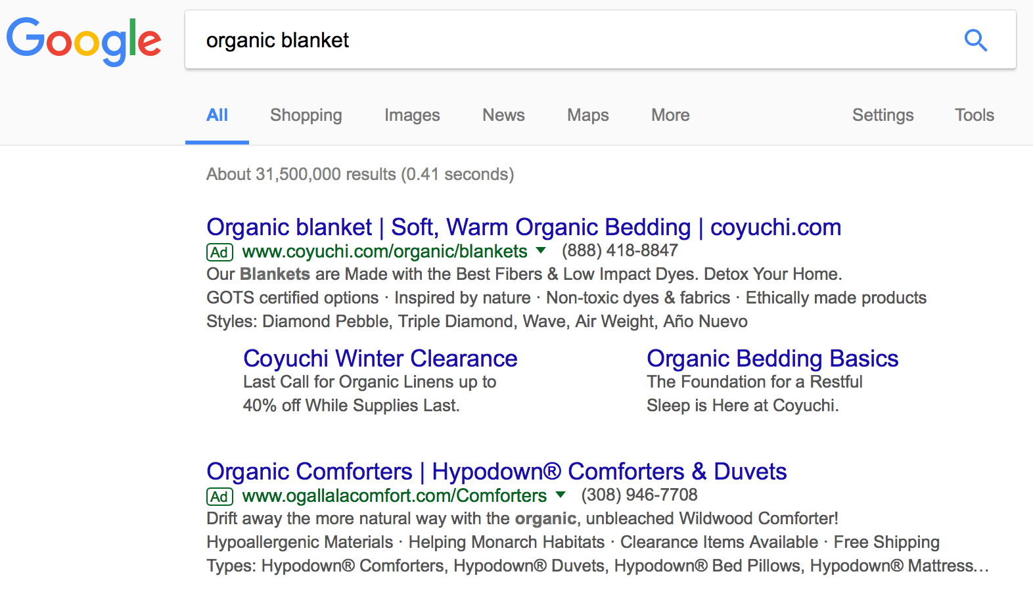Click the Sleep is Here at Coyuchi text
This screenshot has height=607, width=1033.
tap(743, 405)
